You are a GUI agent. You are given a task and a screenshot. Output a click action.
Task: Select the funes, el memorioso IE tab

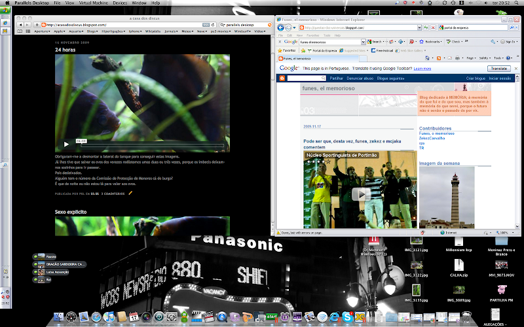coord(318,58)
